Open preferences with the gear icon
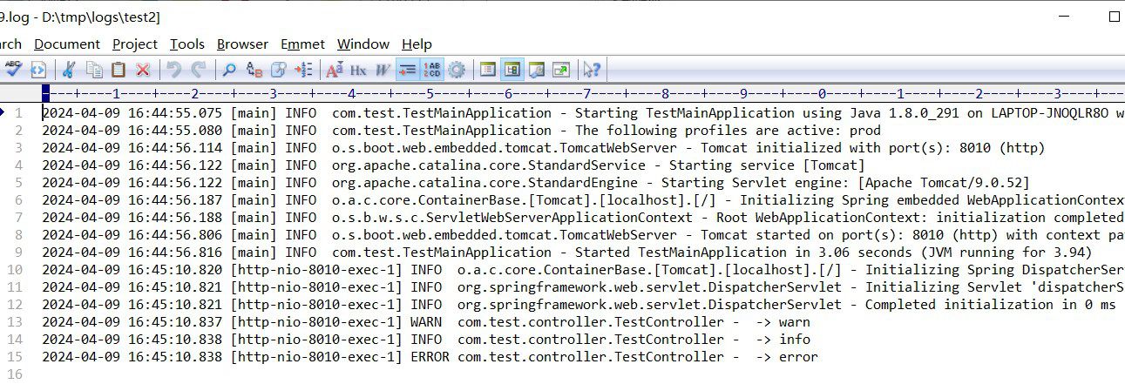Image resolution: width=1125 pixels, height=384 pixels. [x=457, y=70]
